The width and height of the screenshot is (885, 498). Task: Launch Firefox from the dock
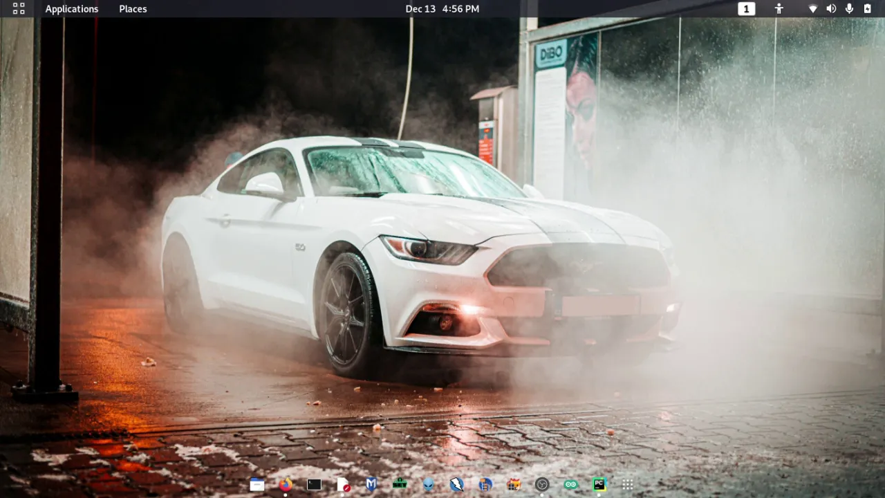286,485
